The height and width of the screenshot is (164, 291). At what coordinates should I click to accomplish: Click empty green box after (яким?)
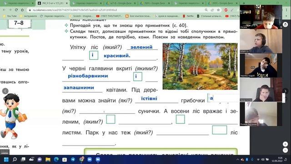click(x=110, y=119)
